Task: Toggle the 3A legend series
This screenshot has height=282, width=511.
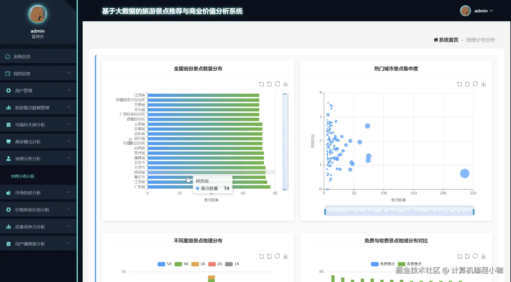Action: [198, 264]
